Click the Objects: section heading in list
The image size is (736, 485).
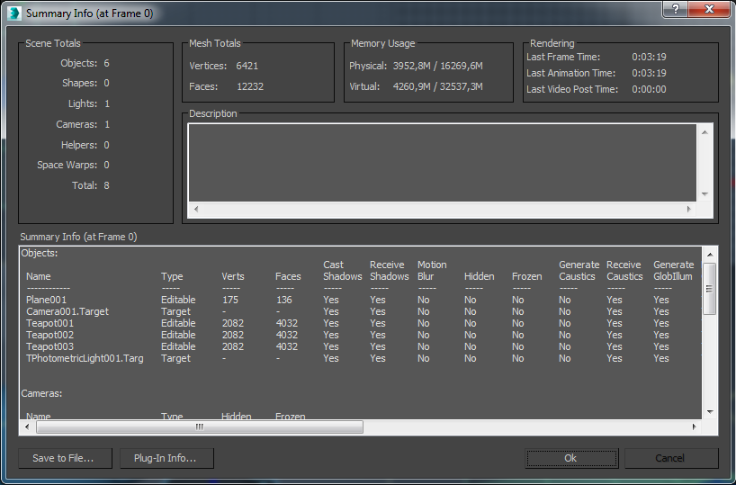coord(40,253)
